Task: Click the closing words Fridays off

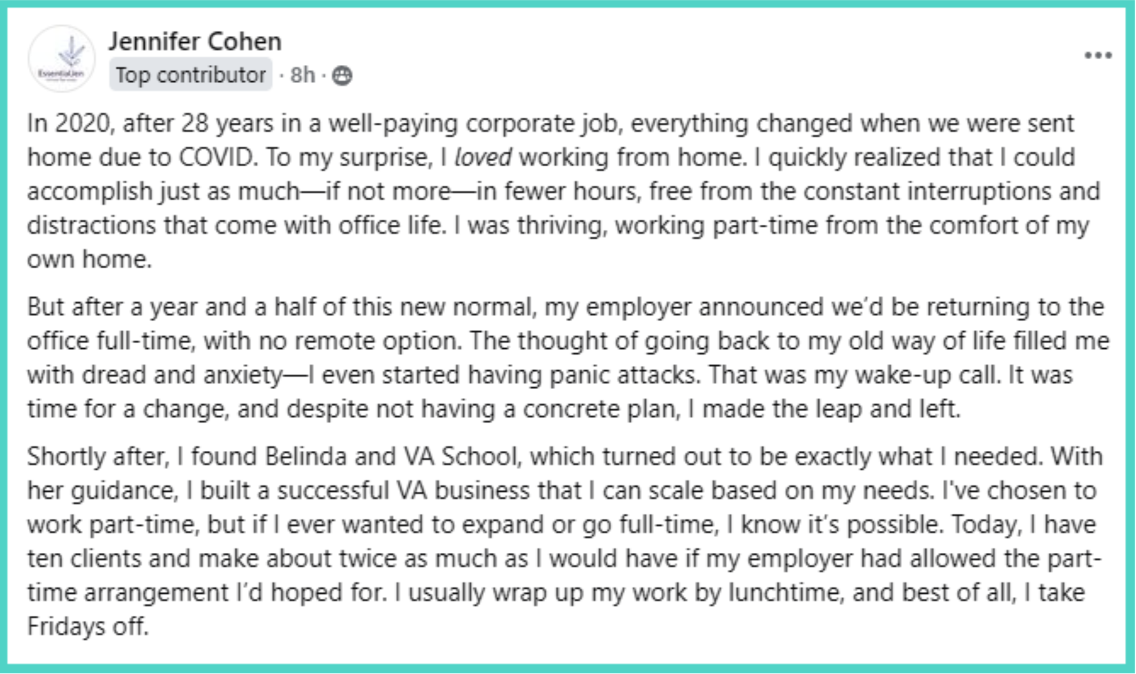Action: tap(88, 626)
